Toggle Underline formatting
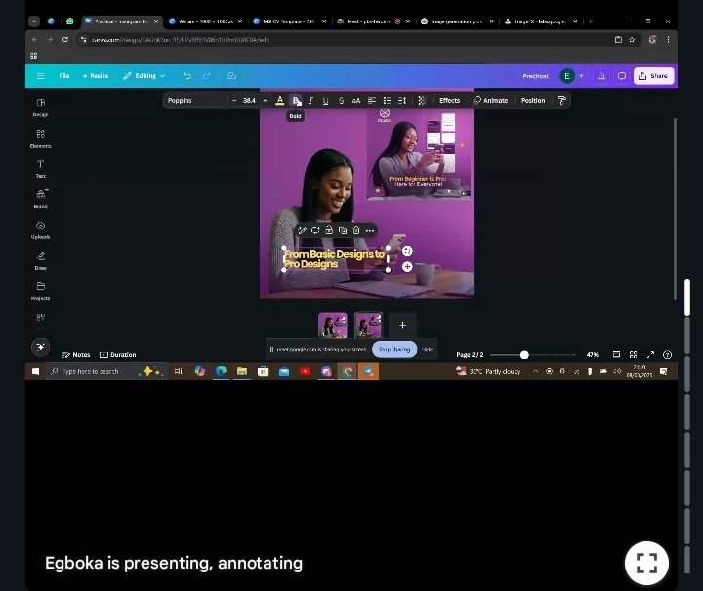This screenshot has width=703, height=591. (x=325, y=100)
